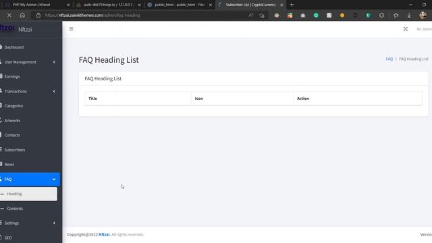
Task: Close the Subscriber List browser tab
Action: (281, 5)
